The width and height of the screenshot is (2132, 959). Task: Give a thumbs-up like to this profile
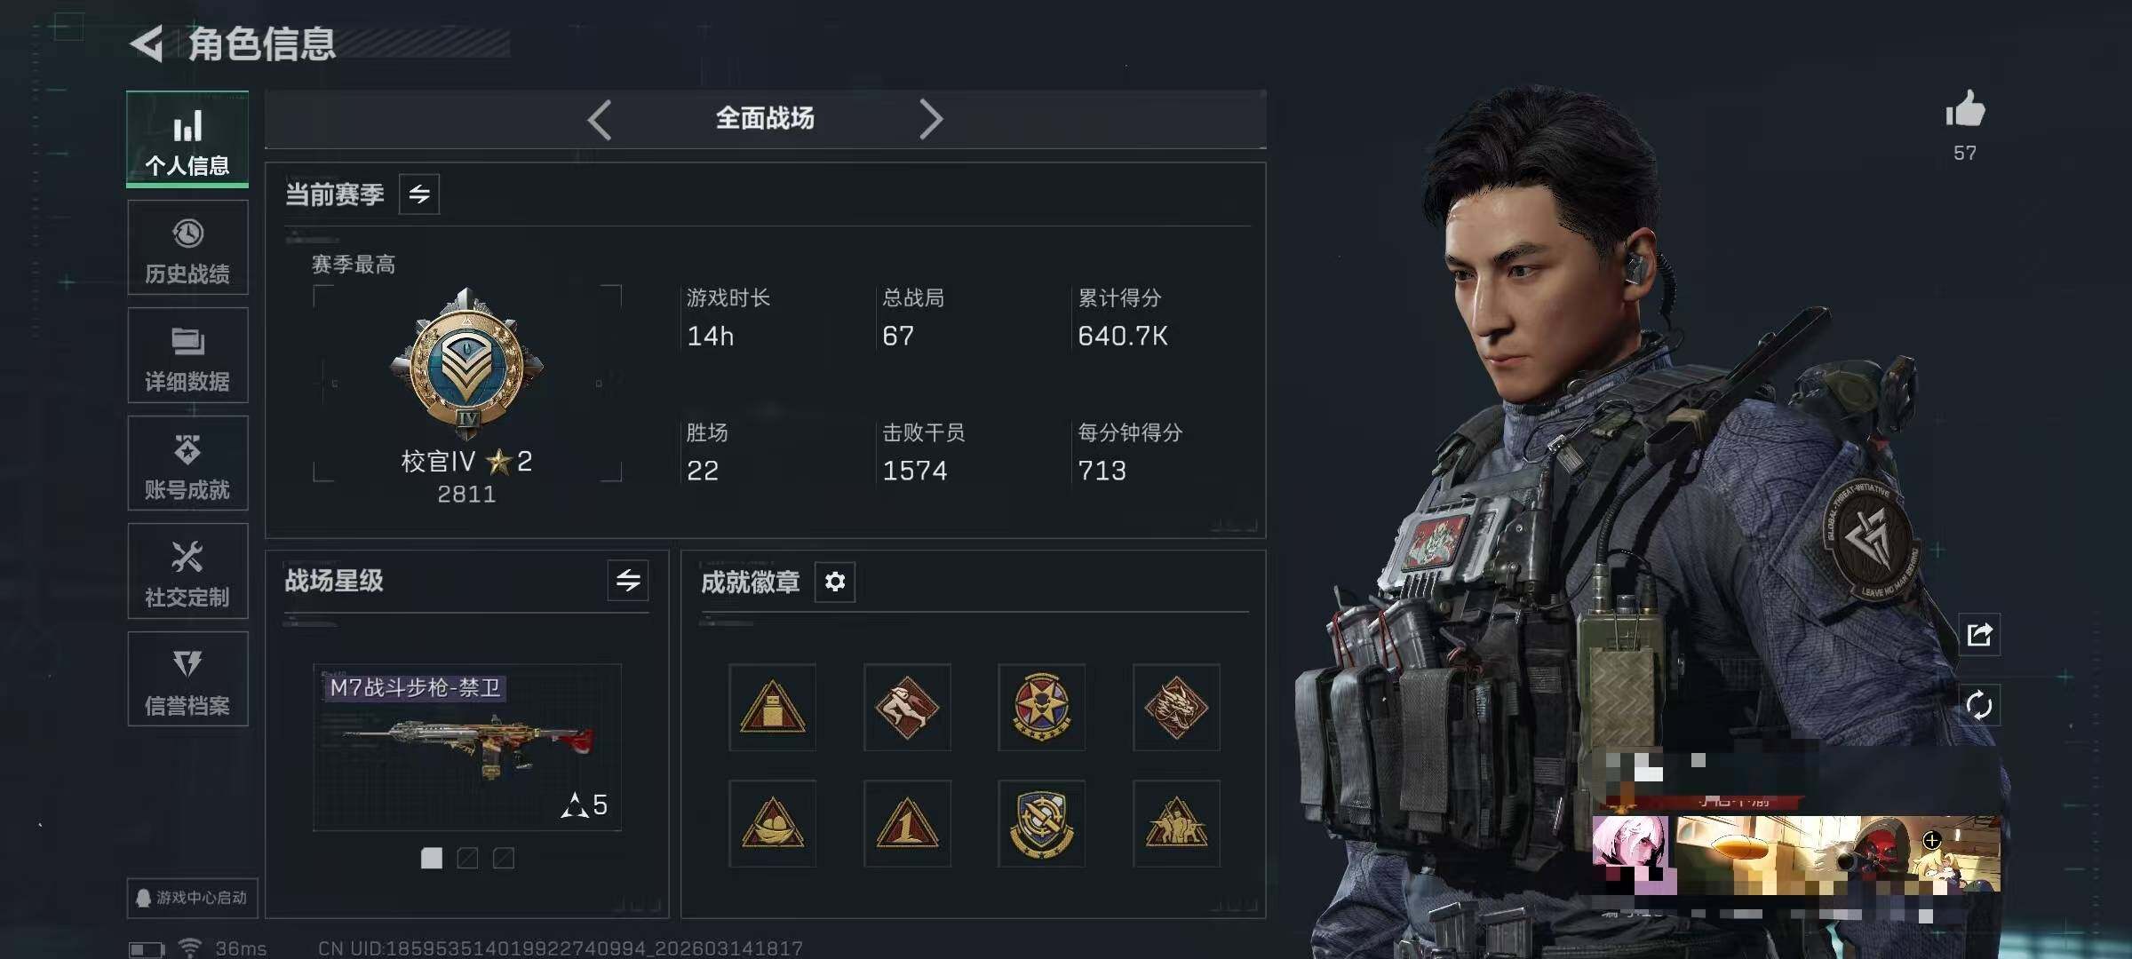(x=1965, y=111)
